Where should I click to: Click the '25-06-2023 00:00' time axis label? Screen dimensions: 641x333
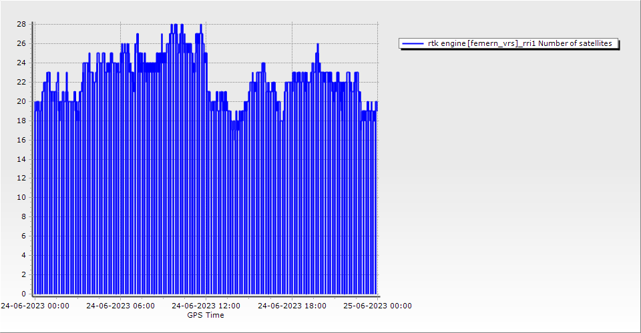click(x=377, y=306)
